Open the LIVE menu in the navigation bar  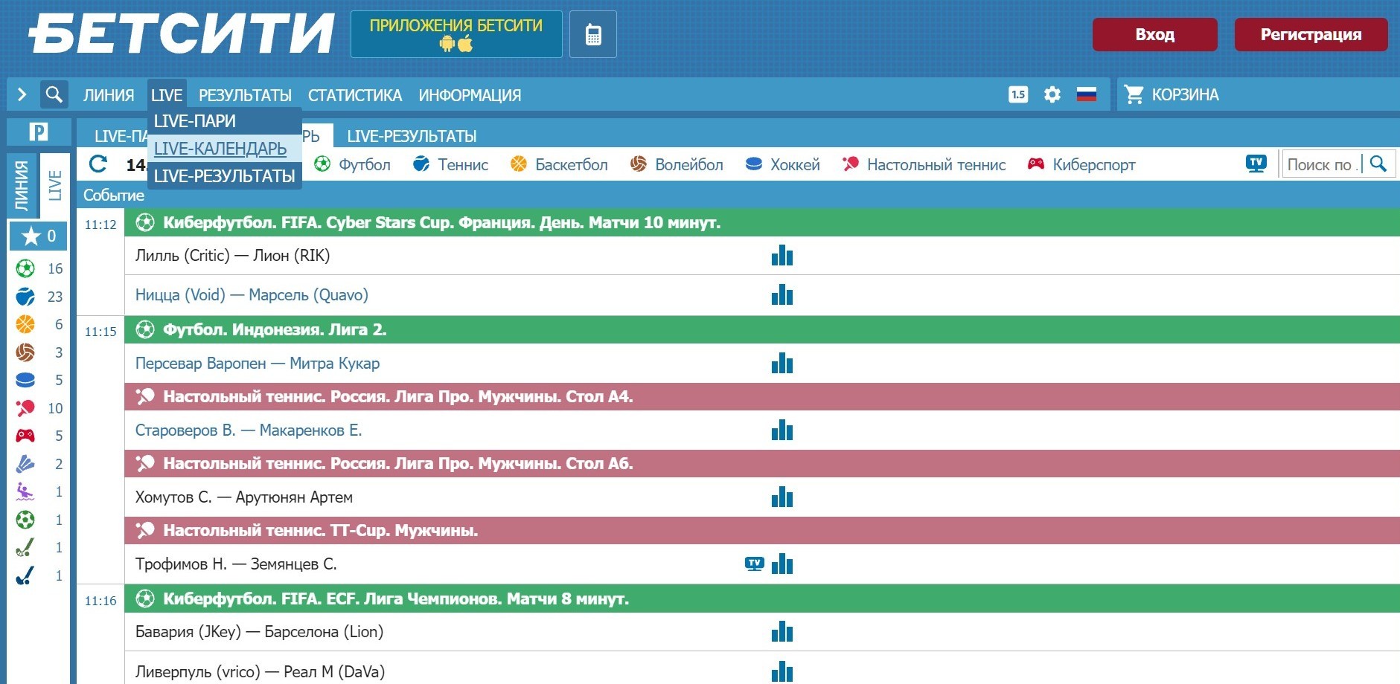tap(167, 95)
